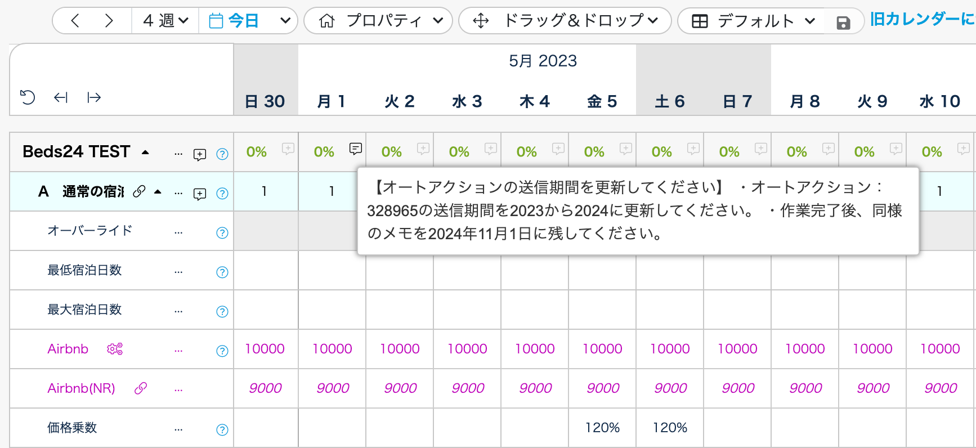Click help icon for オーバーライド row
The image size is (976, 448).
pyautogui.click(x=222, y=232)
